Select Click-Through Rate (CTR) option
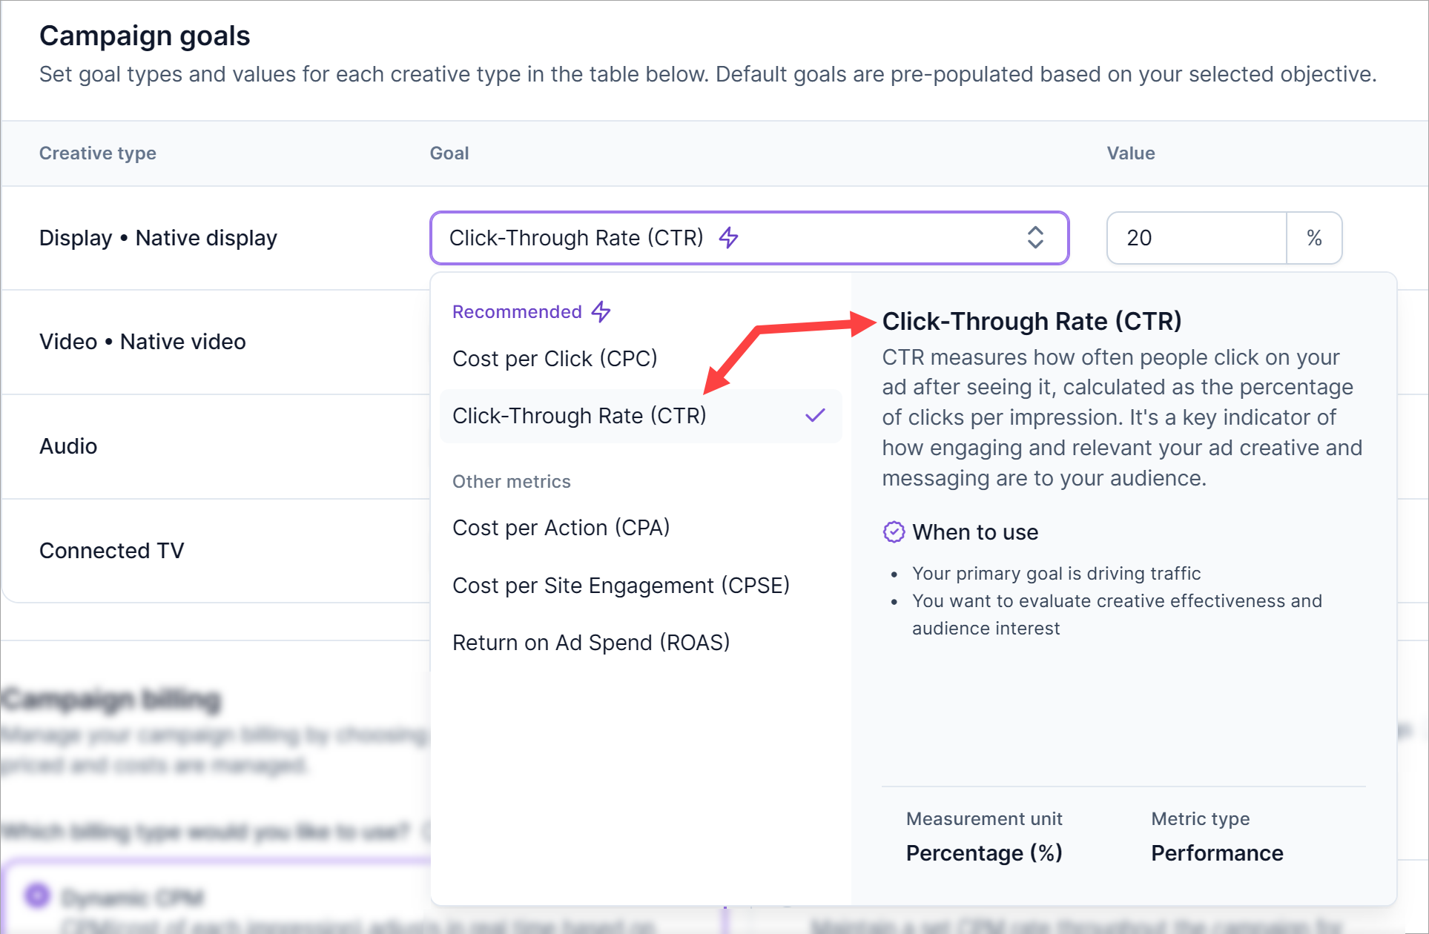This screenshot has width=1429, height=934. click(x=579, y=416)
